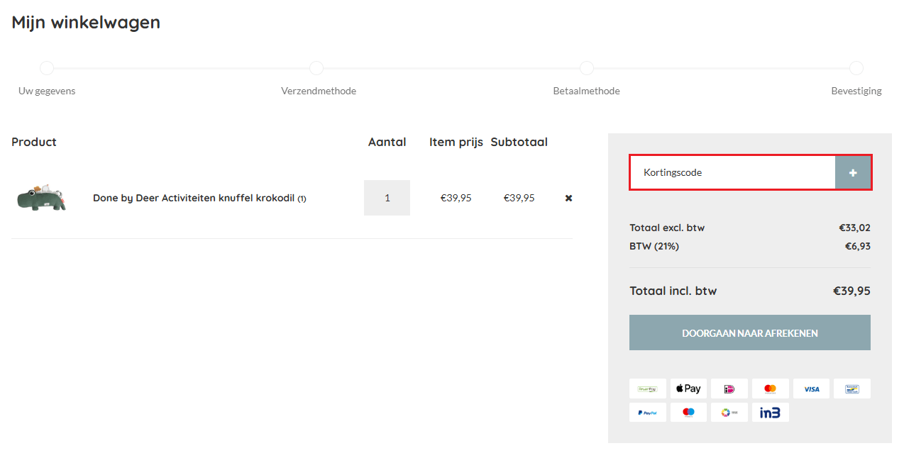Click the crocodile toy thumbnail image

pyautogui.click(x=41, y=199)
